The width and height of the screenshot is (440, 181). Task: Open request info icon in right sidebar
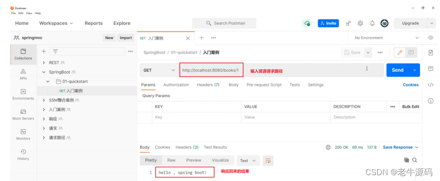point(431,101)
